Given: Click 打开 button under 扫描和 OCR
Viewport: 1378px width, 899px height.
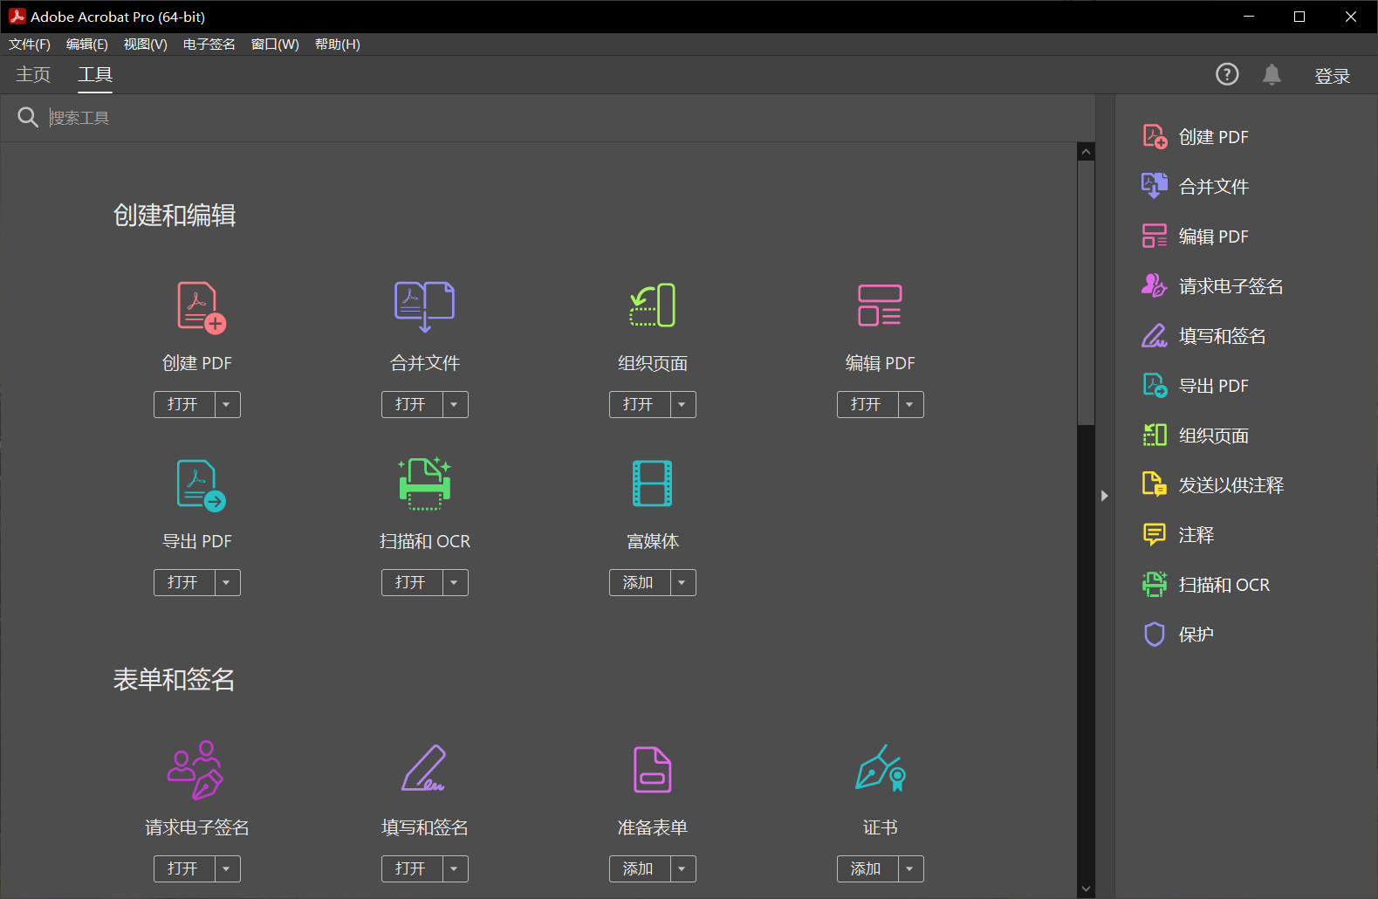Looking at the screenshot, I should (411, 583).
